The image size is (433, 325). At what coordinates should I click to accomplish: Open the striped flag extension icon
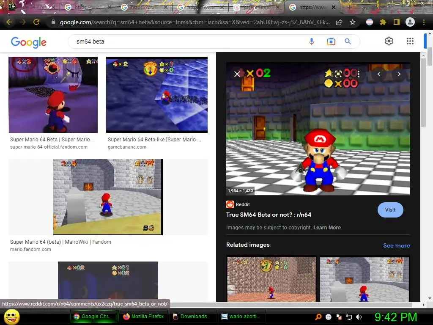[370, 22]
